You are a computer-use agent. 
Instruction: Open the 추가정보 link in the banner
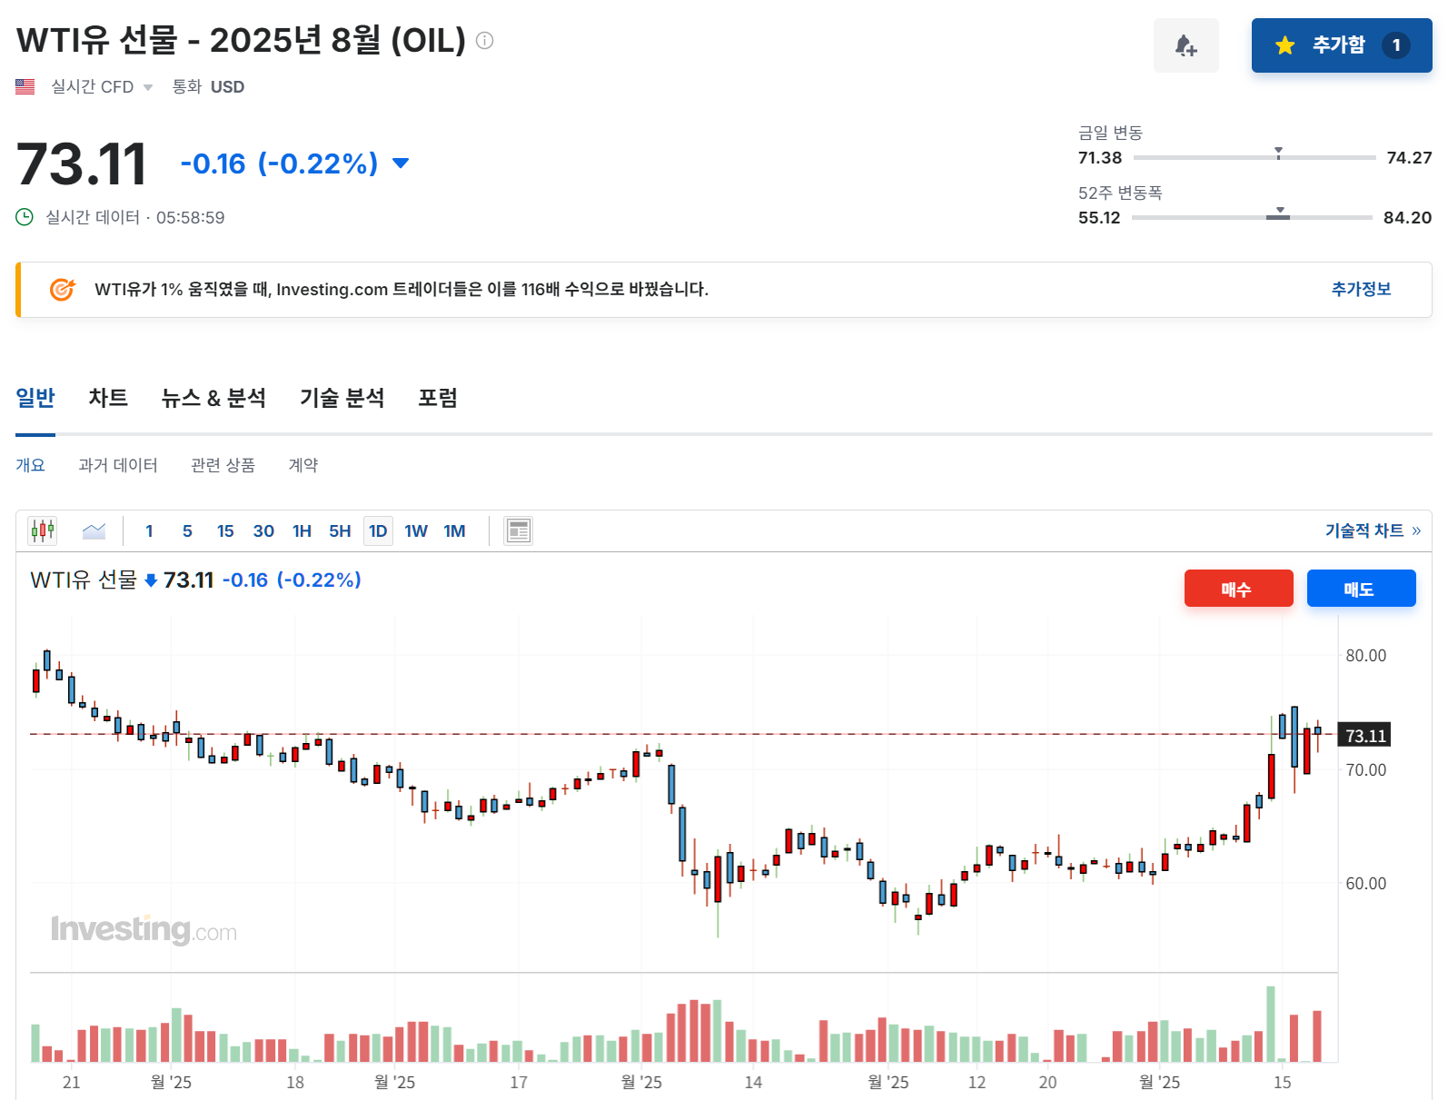click(1361, 289)
